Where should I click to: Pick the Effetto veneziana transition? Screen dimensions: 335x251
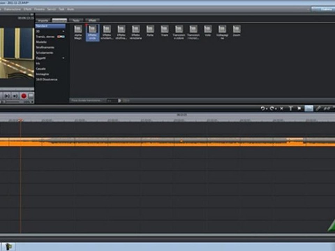(x=136, y=32)
